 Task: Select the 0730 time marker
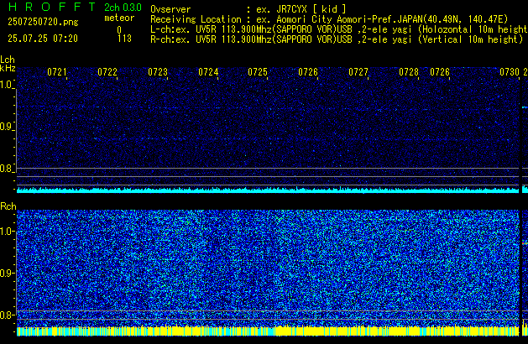tap(510, 72)
